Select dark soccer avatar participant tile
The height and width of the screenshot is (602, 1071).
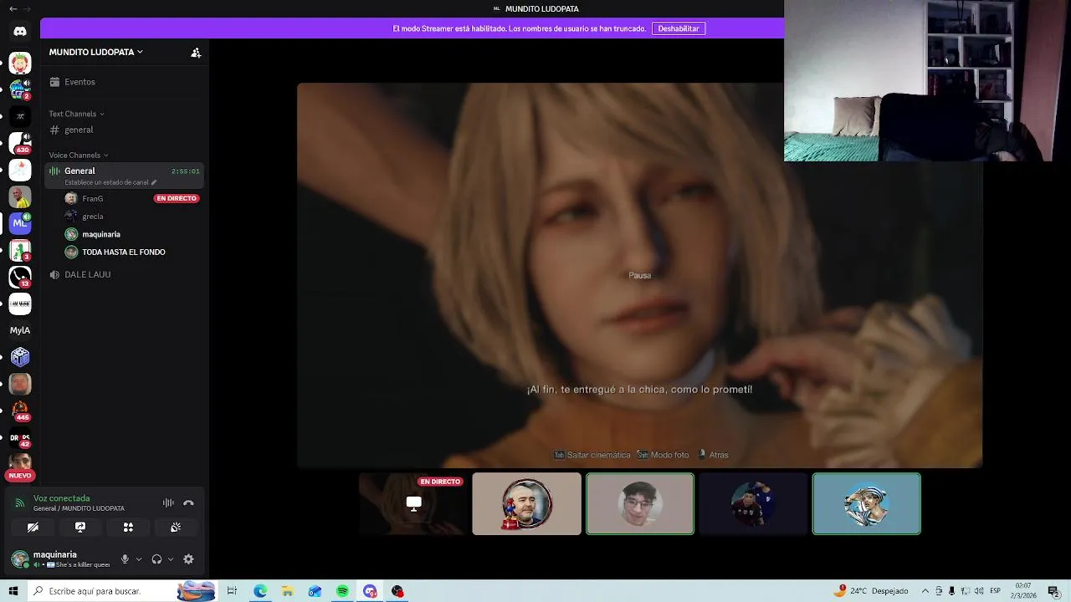pos(753,503)
